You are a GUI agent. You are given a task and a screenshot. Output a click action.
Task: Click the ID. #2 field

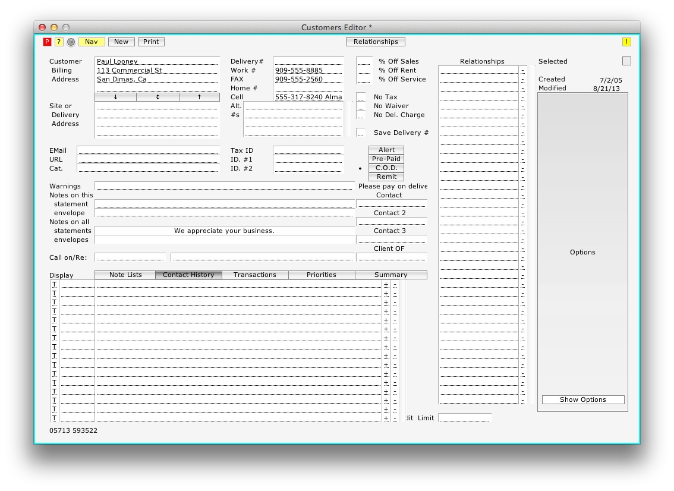(x=308, y=168)
